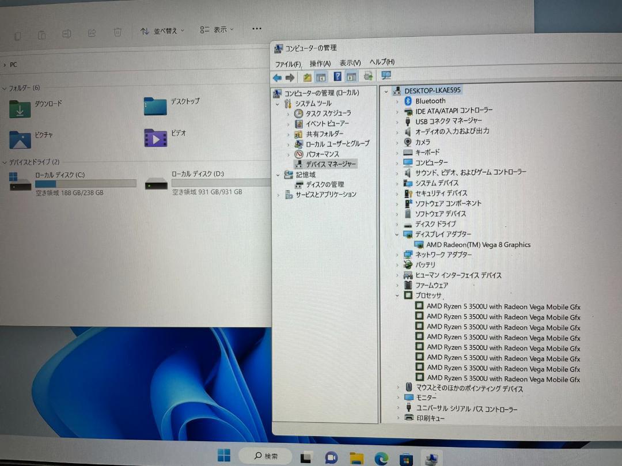
Task: Select タスク スケジューラ in the console tree
Action: point(328,113)
